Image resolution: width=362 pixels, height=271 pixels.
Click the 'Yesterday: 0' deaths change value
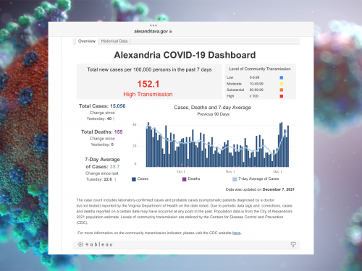102,145
